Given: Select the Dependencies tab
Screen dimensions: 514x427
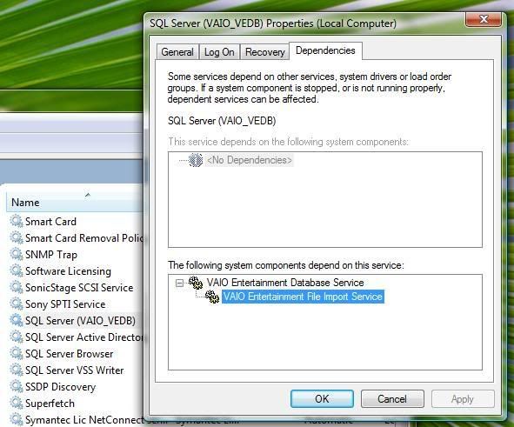Looking at the screenshot, I should 325,50.
